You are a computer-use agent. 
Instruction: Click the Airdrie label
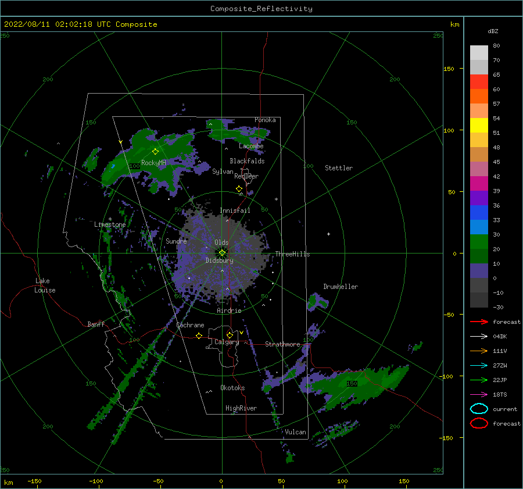point(229,310)
